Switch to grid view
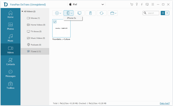 pyautogui.click(x=163, y=13)
